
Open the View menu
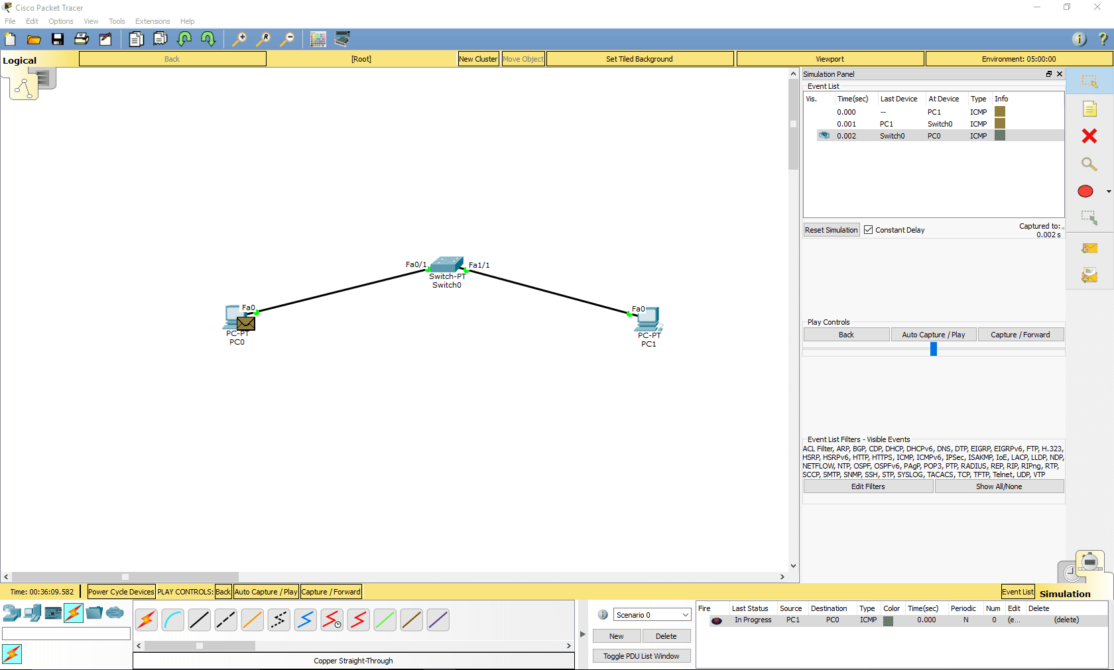tap(91, 21)
